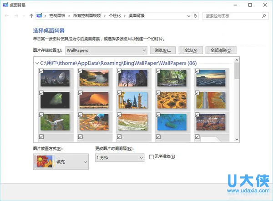273x201 pixels.
Task: Click the forward navigation arrow
Action: [x=16, y=16]
